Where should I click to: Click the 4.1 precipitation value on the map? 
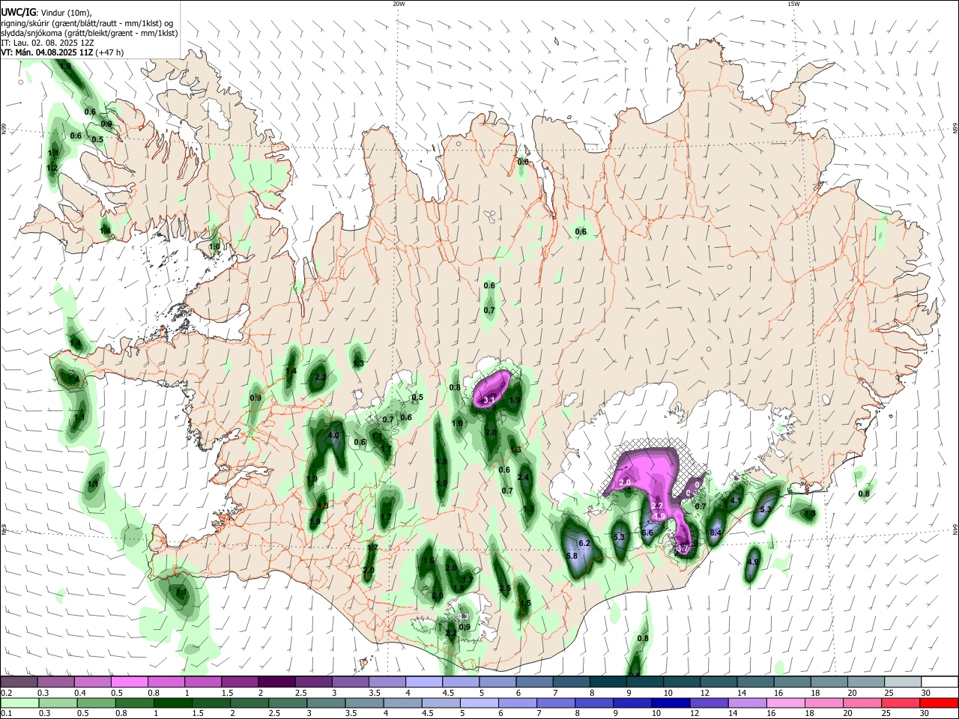click(x=736, y=501)
